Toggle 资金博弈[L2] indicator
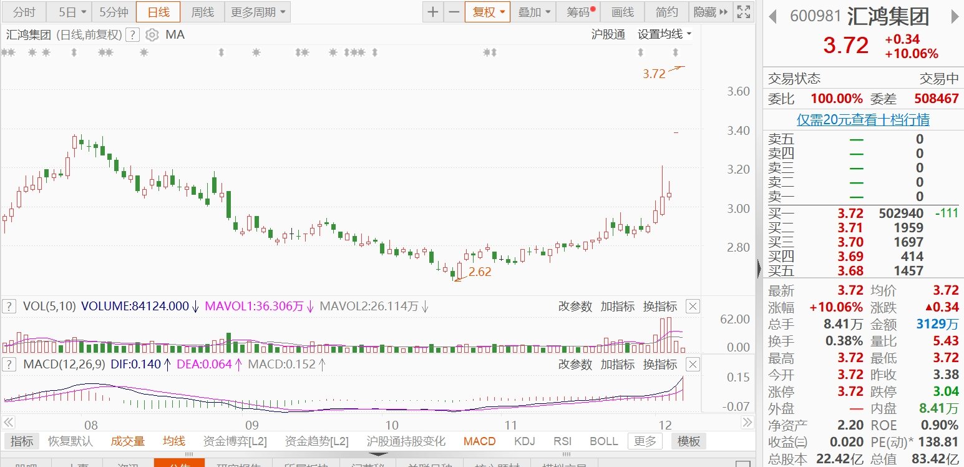This screenshot has width=964, height=467. click(235, 441)
